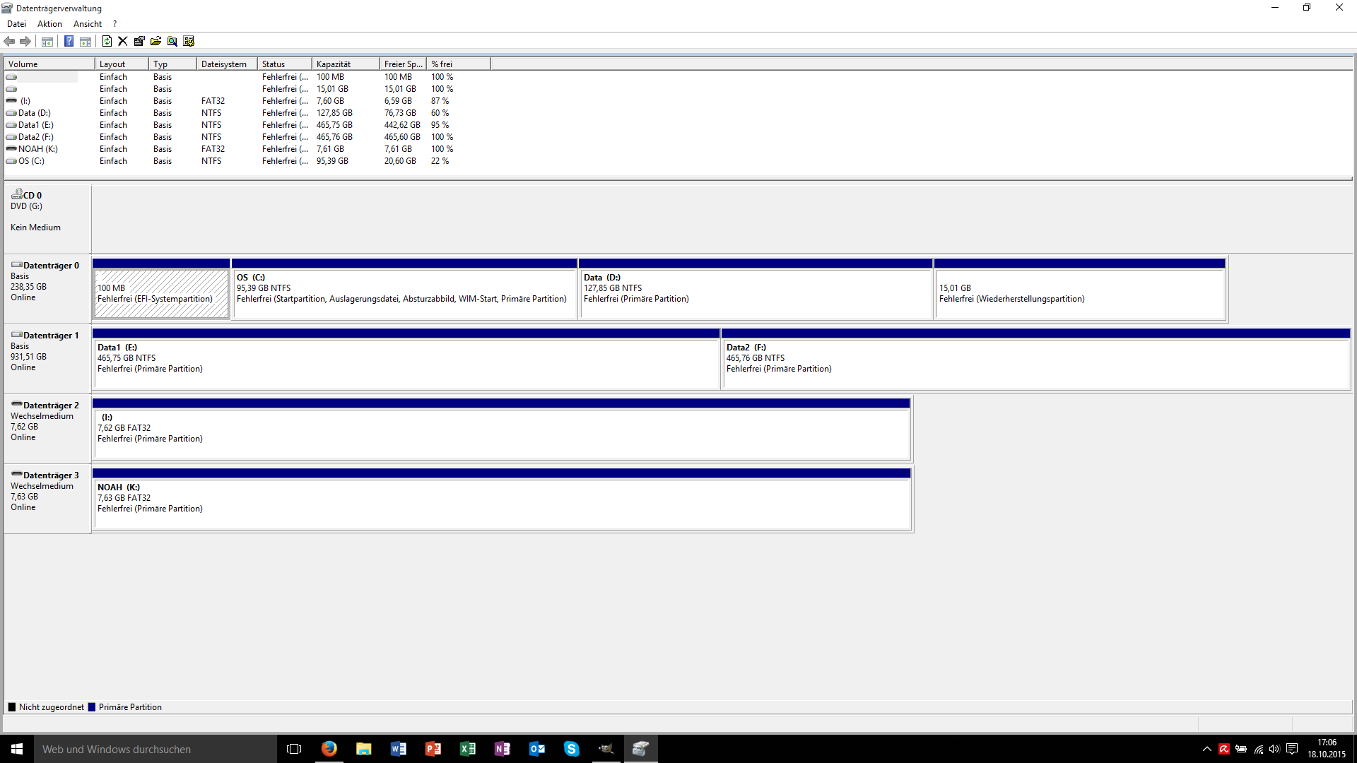The image size is (1357, 763).
Task: Click the Open folder toolbar icon
Action: [x=155, y=41]
